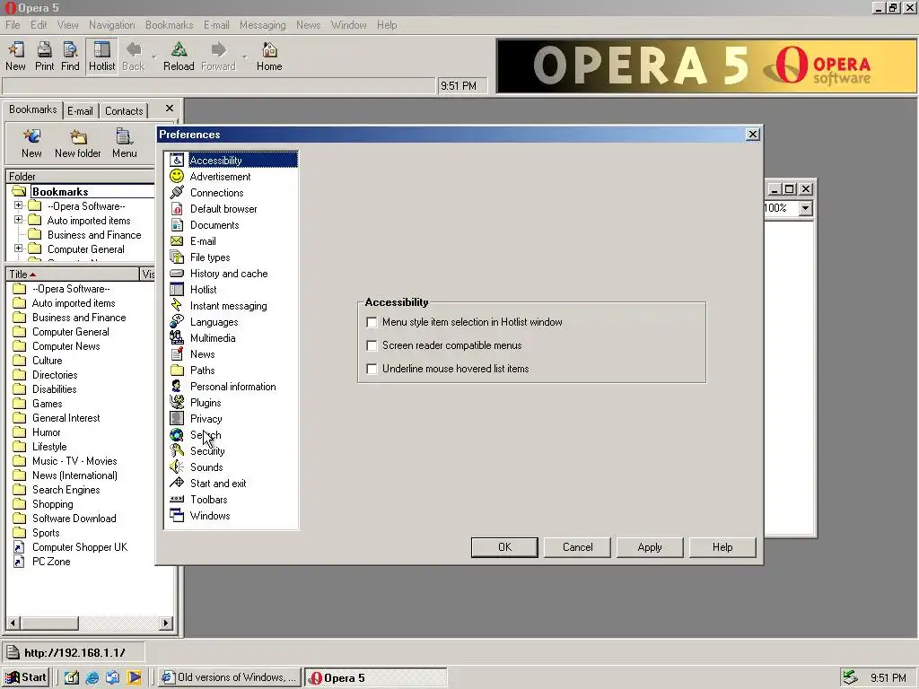Open the Bookmarks menu
This screenshot has width=919, height=689.
170,24
